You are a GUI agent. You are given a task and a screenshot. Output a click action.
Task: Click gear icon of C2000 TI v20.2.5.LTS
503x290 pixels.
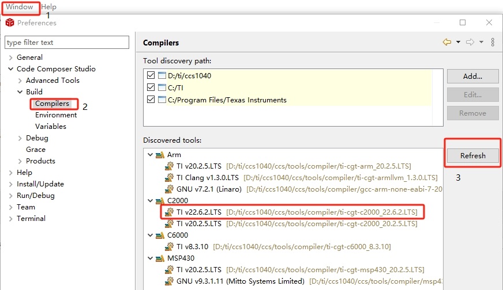coord(169,223)
